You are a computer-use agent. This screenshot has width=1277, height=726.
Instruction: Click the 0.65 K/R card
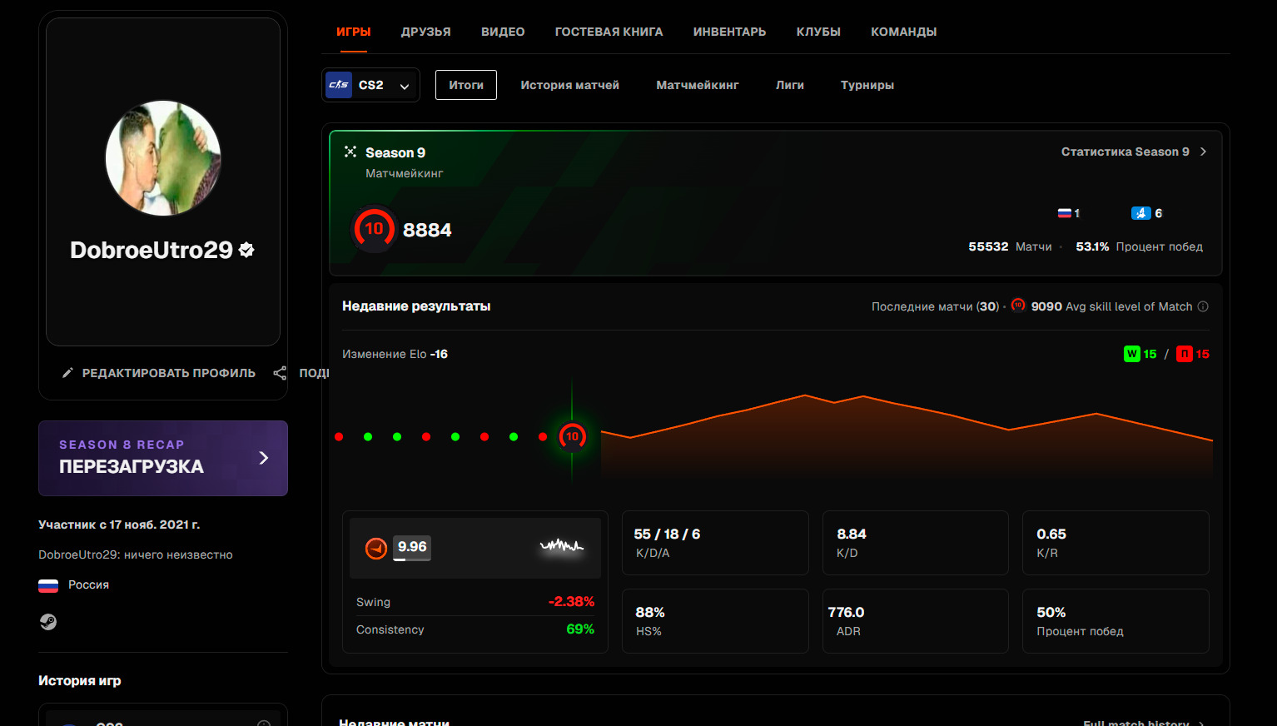point(1116,543)
